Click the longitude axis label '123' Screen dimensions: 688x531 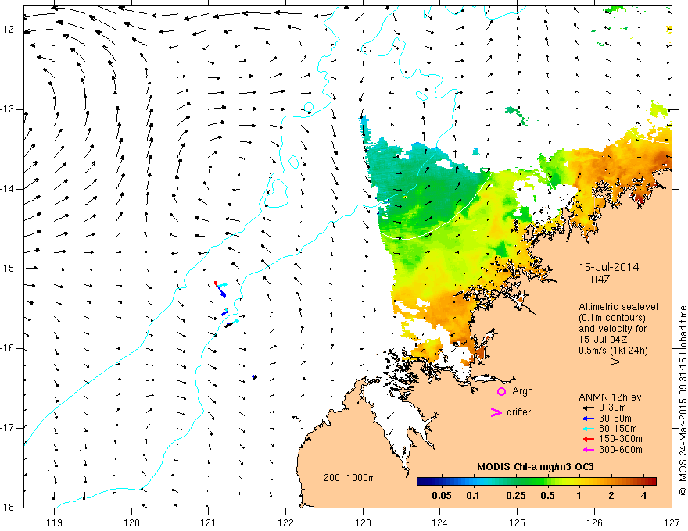tap(363, 522)
